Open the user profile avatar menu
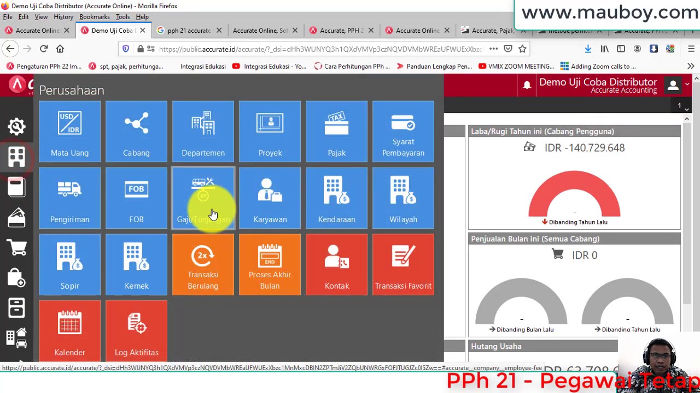Image resolution: width=700 pixels, height=393 pixels. point(673,86)
